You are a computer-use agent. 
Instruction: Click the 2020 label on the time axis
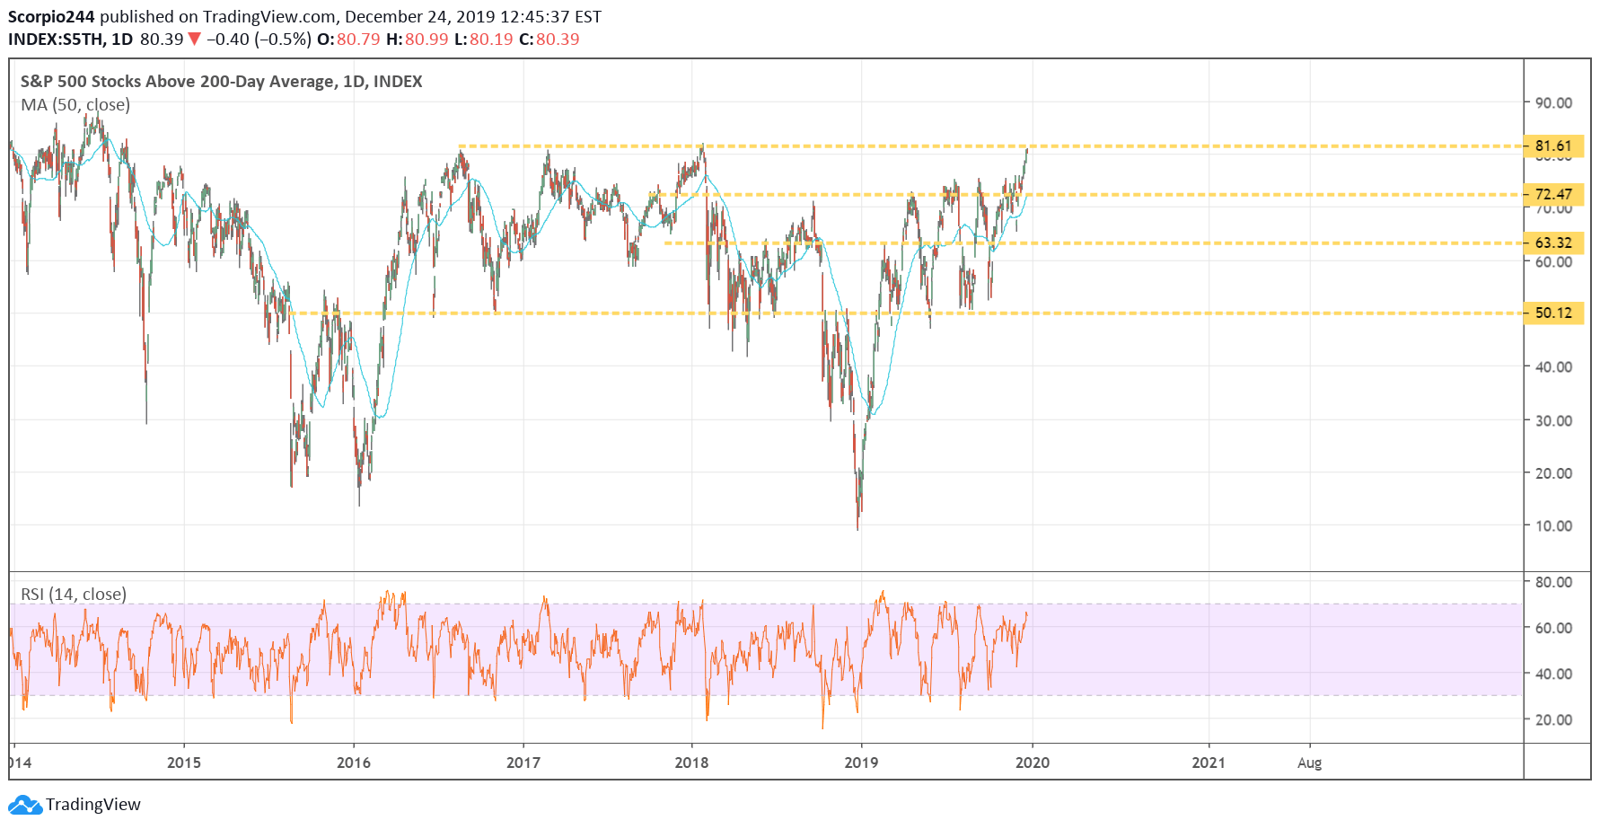pyautogui.click(x=1033, y=763)
